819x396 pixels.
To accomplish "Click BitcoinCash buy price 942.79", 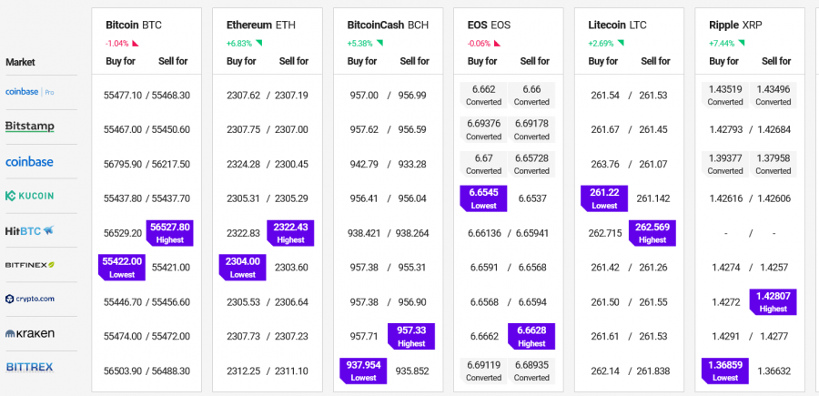I will (x=364, y=164).
